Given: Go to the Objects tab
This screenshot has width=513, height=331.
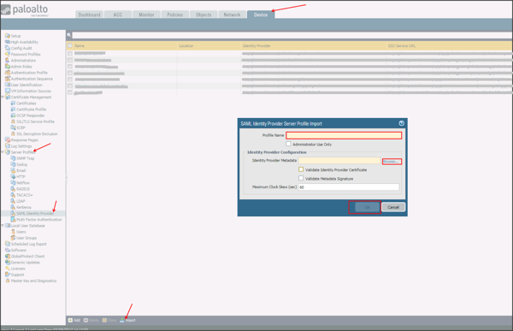Looking at the screenshot, I should coord(203,15).
